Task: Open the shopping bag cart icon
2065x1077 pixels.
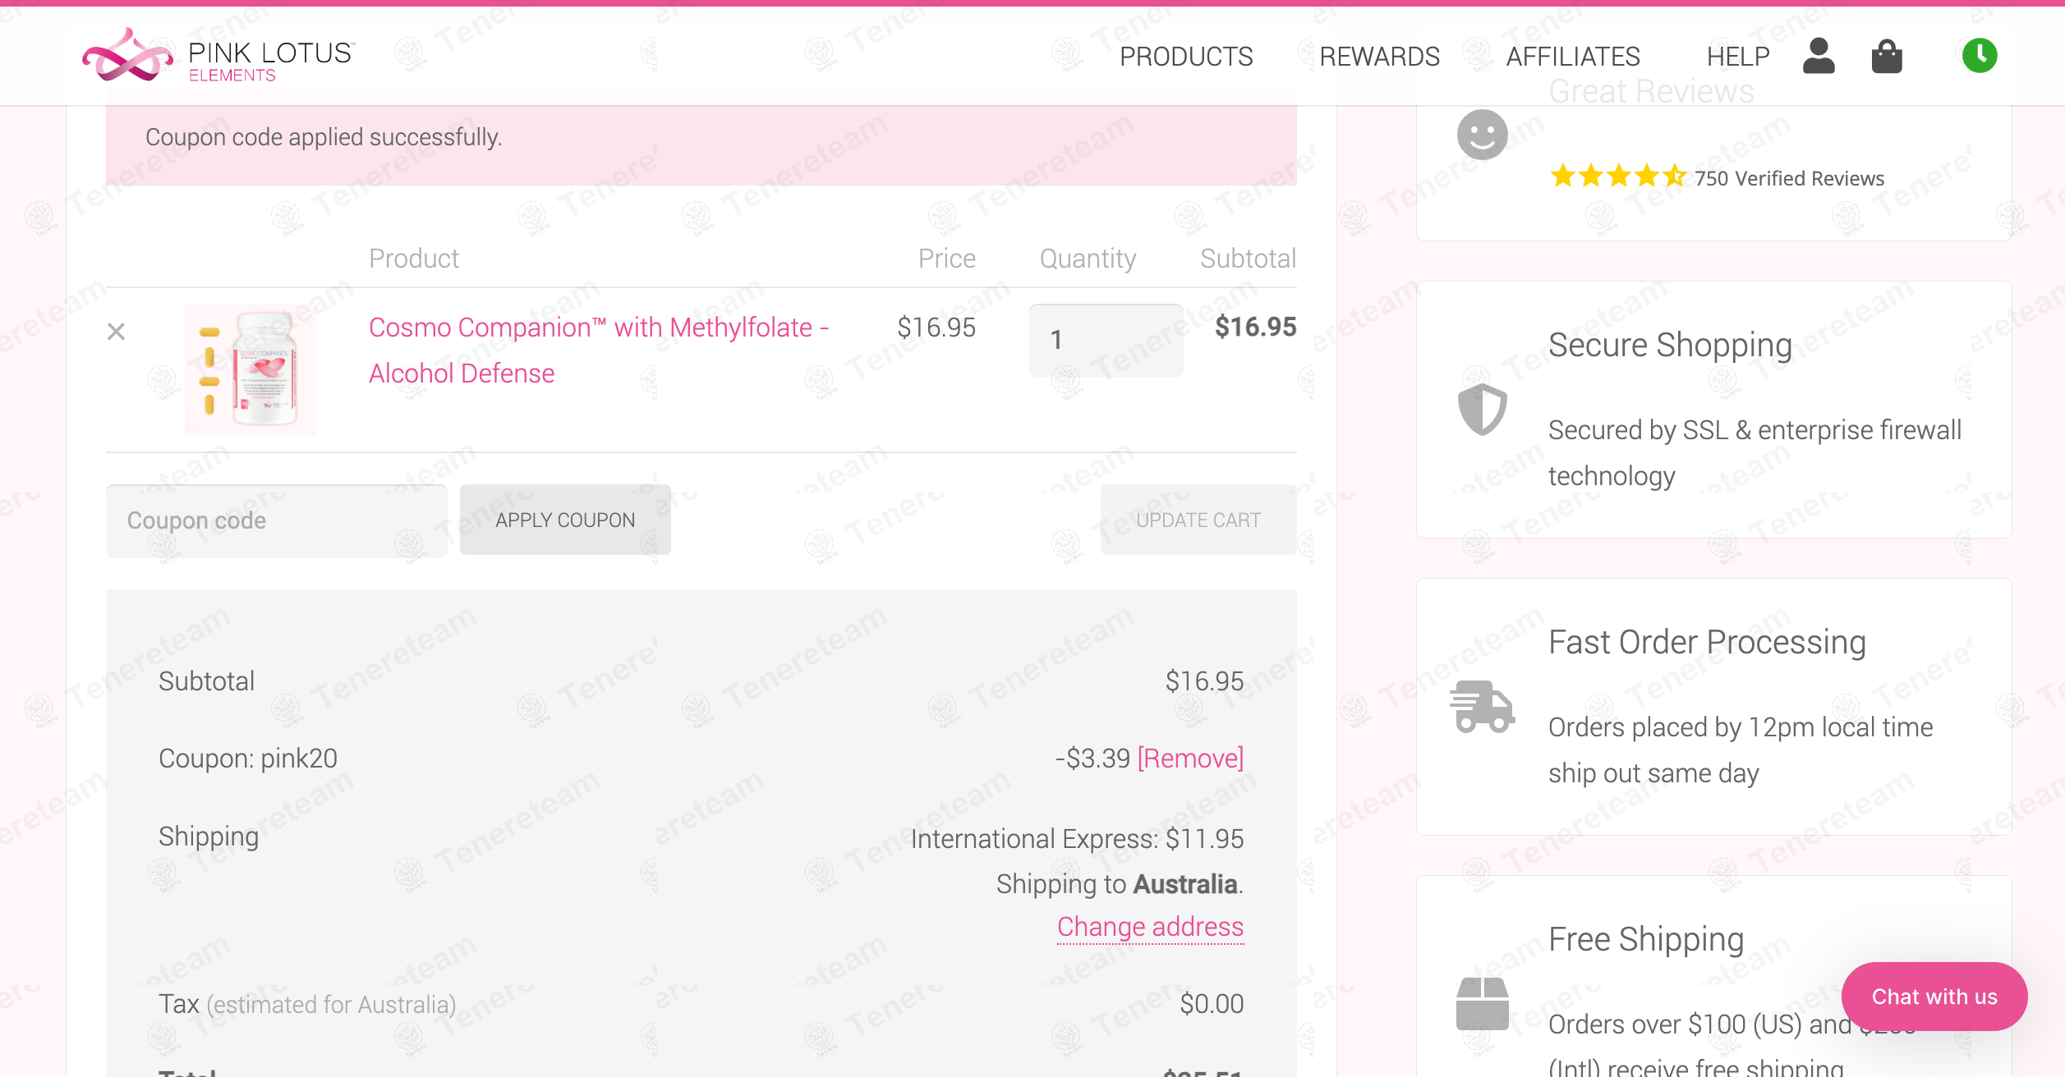Action: click(1887, 56)
